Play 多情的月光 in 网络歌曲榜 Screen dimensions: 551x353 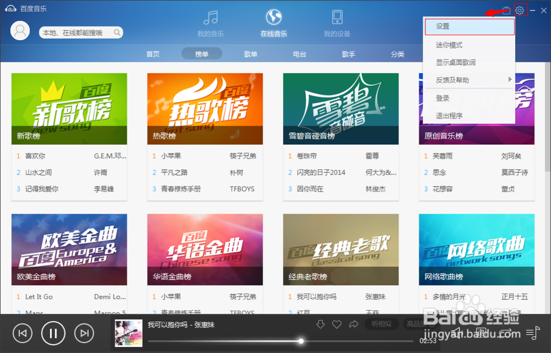(449, 297)
